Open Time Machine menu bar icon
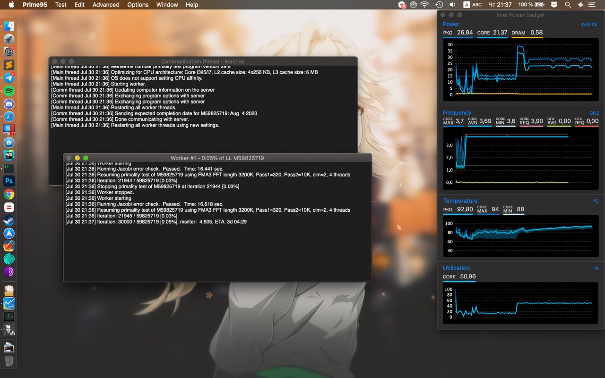Image resolution: width=605 pixels, height=378 pixels. (x=439, y=5)
